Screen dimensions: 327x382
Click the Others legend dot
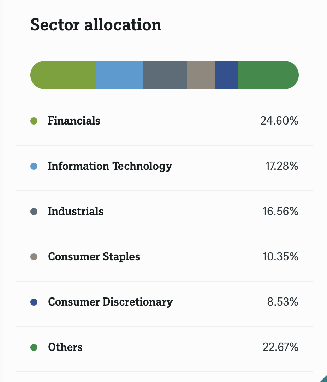[x=34, y=347]
